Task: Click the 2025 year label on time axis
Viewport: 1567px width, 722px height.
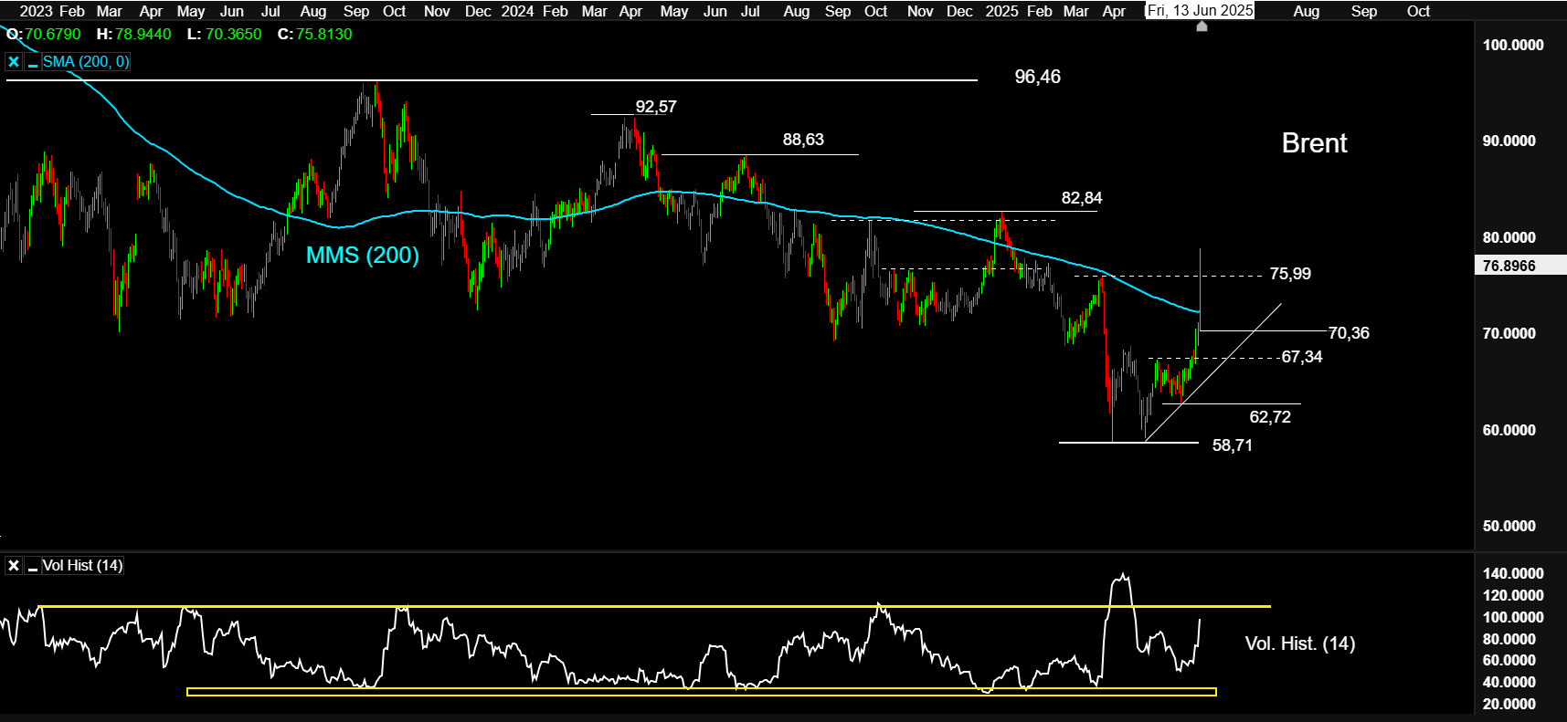Action: [1002, 11]
